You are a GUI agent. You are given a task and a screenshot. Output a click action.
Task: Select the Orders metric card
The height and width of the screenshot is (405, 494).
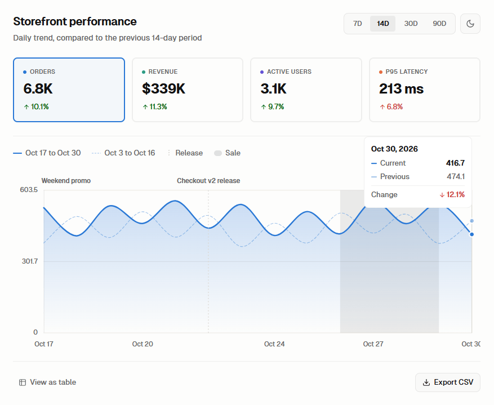(x=69, y=90)
